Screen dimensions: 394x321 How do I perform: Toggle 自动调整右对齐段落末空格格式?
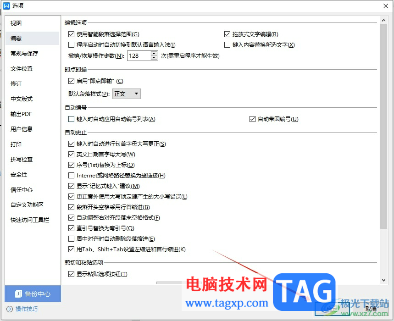pyautogui.click(x=72, y=217)
